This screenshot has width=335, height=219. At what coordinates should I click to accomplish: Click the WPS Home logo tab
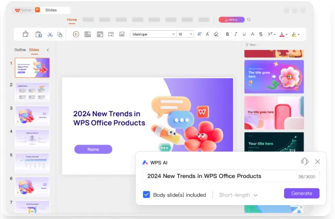click(x=23, y=10)
